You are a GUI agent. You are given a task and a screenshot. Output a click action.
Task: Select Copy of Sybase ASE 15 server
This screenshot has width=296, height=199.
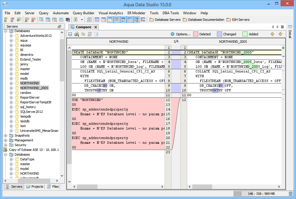[x=34, y=150]
